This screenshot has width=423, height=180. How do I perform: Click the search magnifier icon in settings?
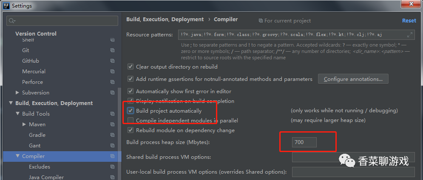point(11,21)
